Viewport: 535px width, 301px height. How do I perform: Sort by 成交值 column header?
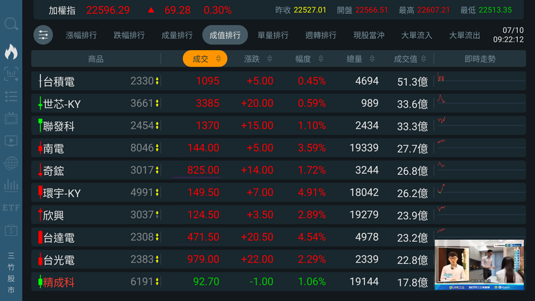tap(409, 59)
